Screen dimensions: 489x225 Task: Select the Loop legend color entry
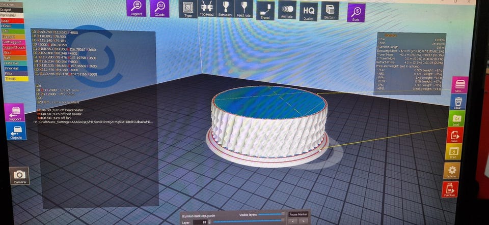click(x=12, y=20)
